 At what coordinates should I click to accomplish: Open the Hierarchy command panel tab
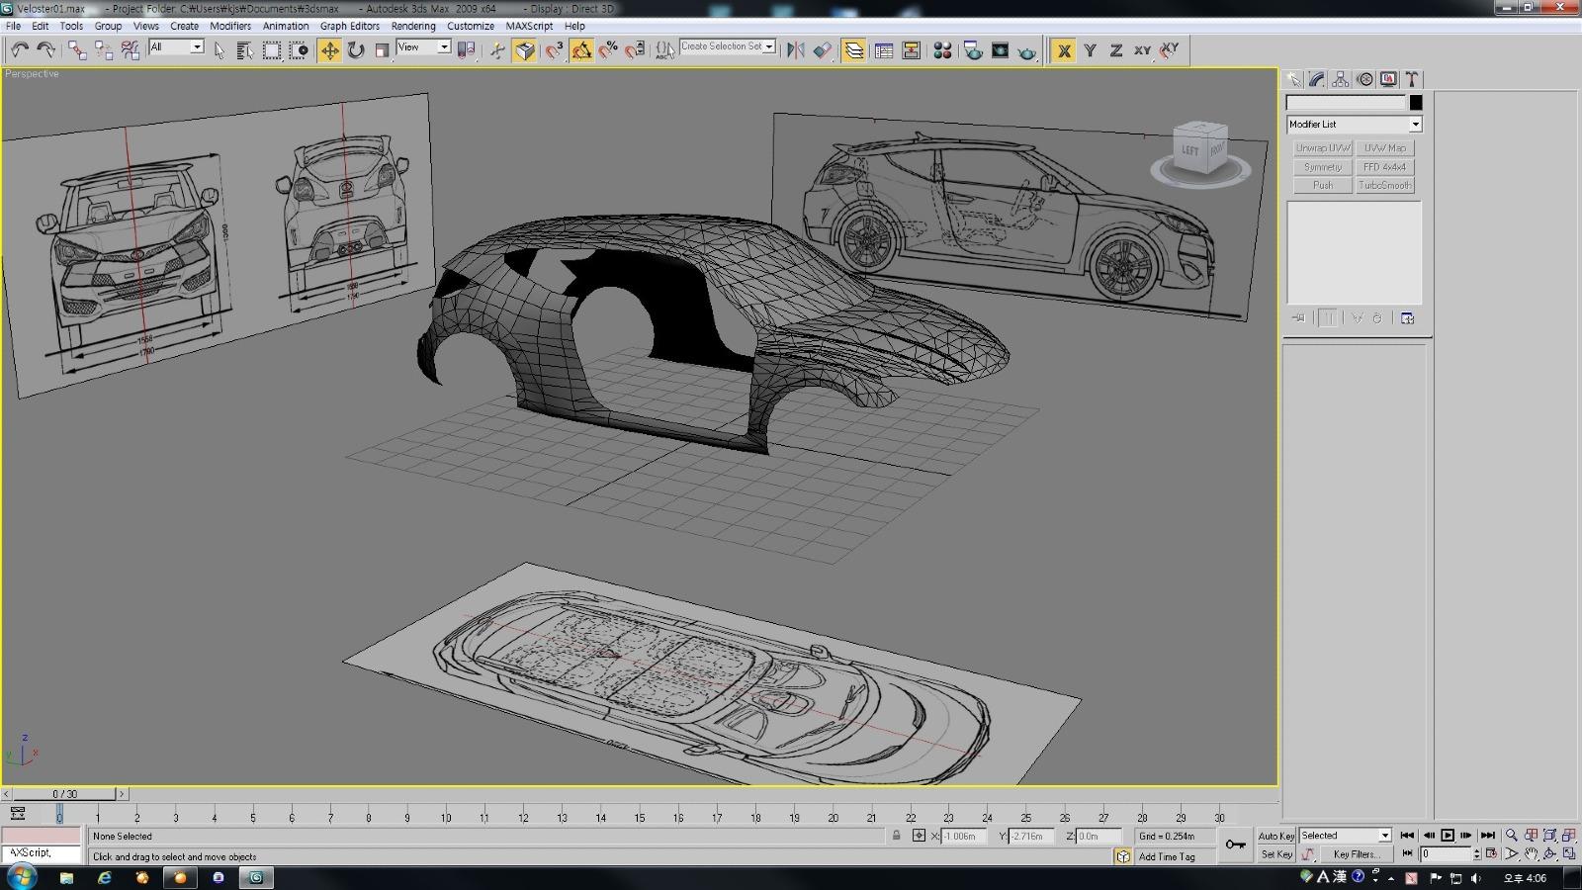point(1341,79)
